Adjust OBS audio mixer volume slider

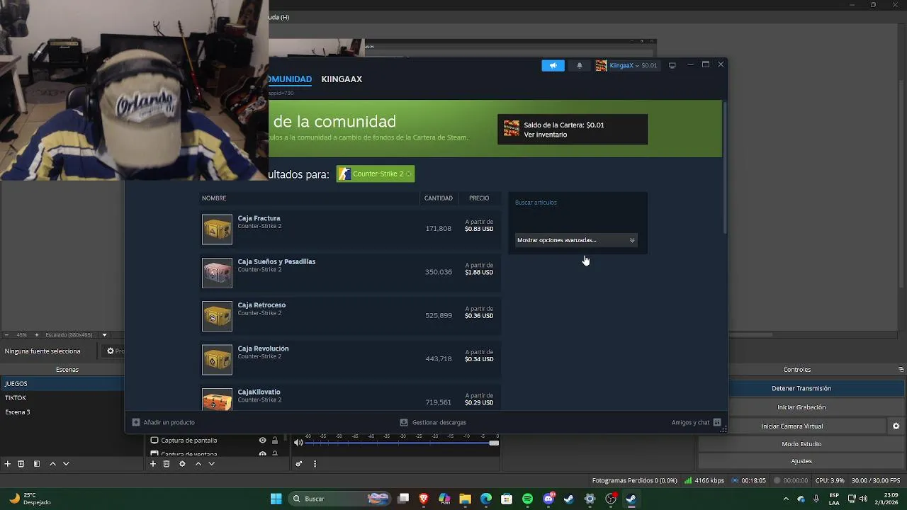tap(402, 443)
